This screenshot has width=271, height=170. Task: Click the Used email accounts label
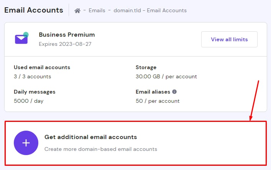[42, 67]
